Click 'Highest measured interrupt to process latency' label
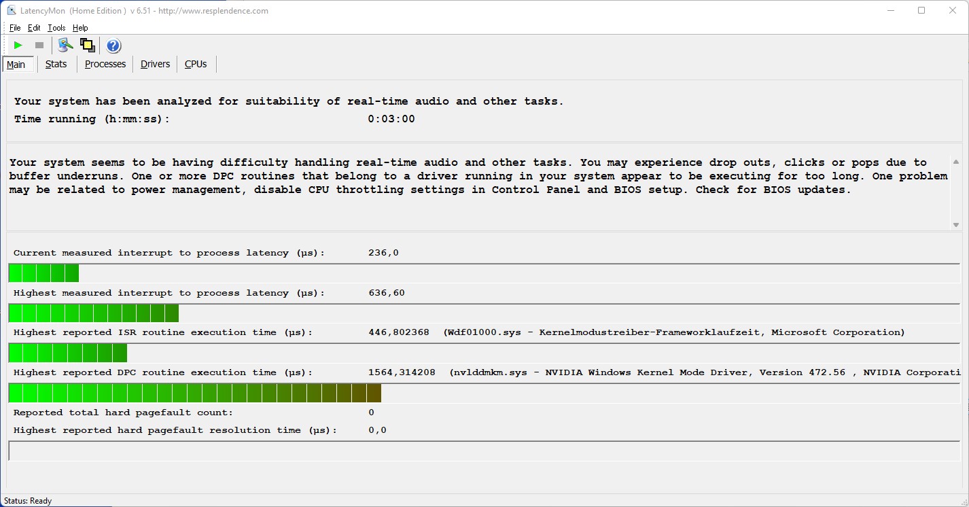The width and height of the screenshot is (969, 507). [x=169, y=293]
